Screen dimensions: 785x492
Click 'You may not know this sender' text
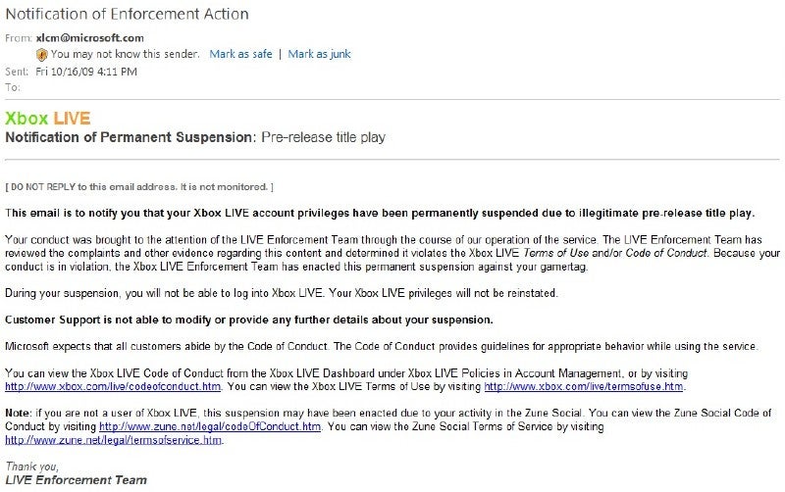pos(125,54)
